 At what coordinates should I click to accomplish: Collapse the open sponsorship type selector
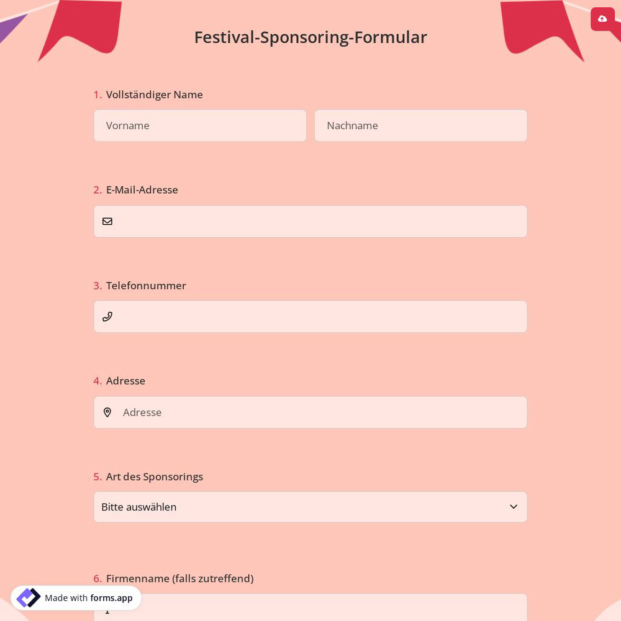310,507
